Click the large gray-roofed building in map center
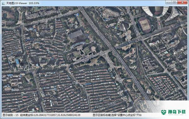 [x=76, y=34]
